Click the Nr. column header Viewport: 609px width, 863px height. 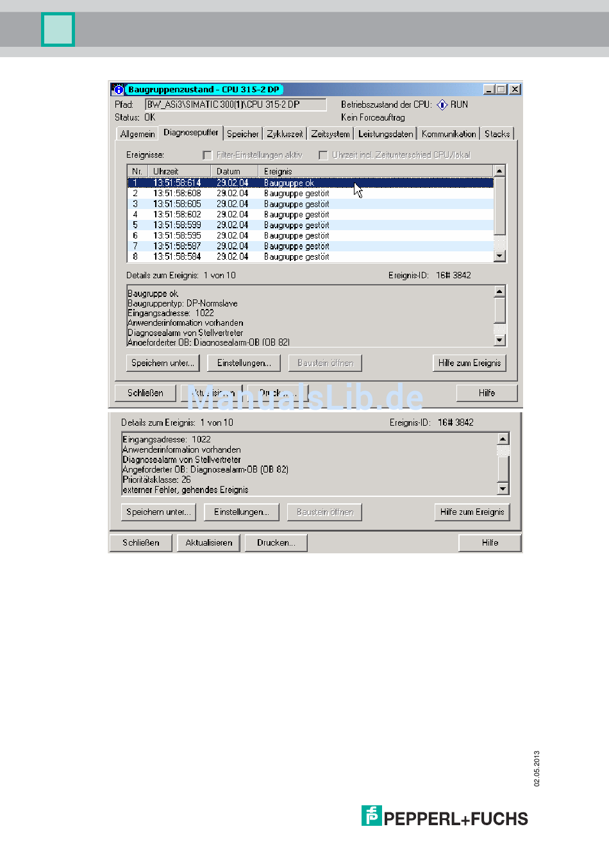[137, 171]
